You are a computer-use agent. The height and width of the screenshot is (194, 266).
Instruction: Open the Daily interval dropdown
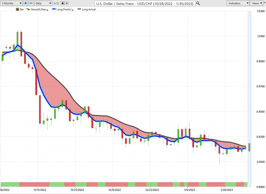click(x=43, y=3)
